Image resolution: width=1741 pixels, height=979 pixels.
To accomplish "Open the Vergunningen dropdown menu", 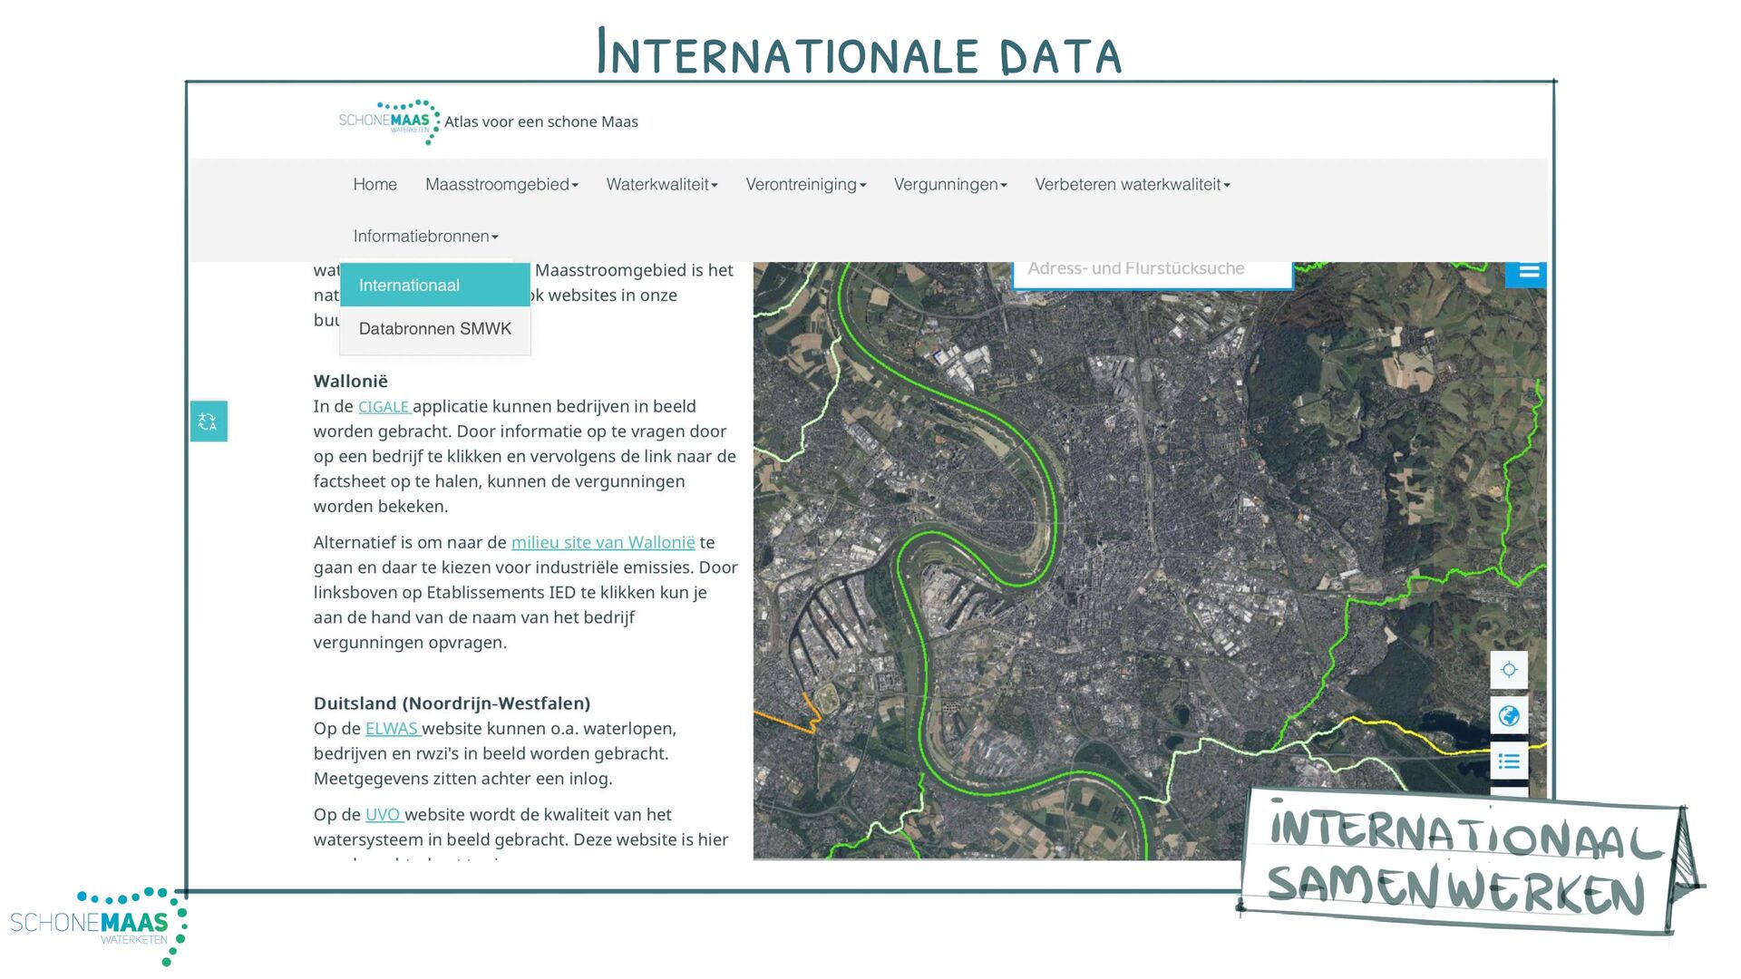I will (x=949, y=185).
